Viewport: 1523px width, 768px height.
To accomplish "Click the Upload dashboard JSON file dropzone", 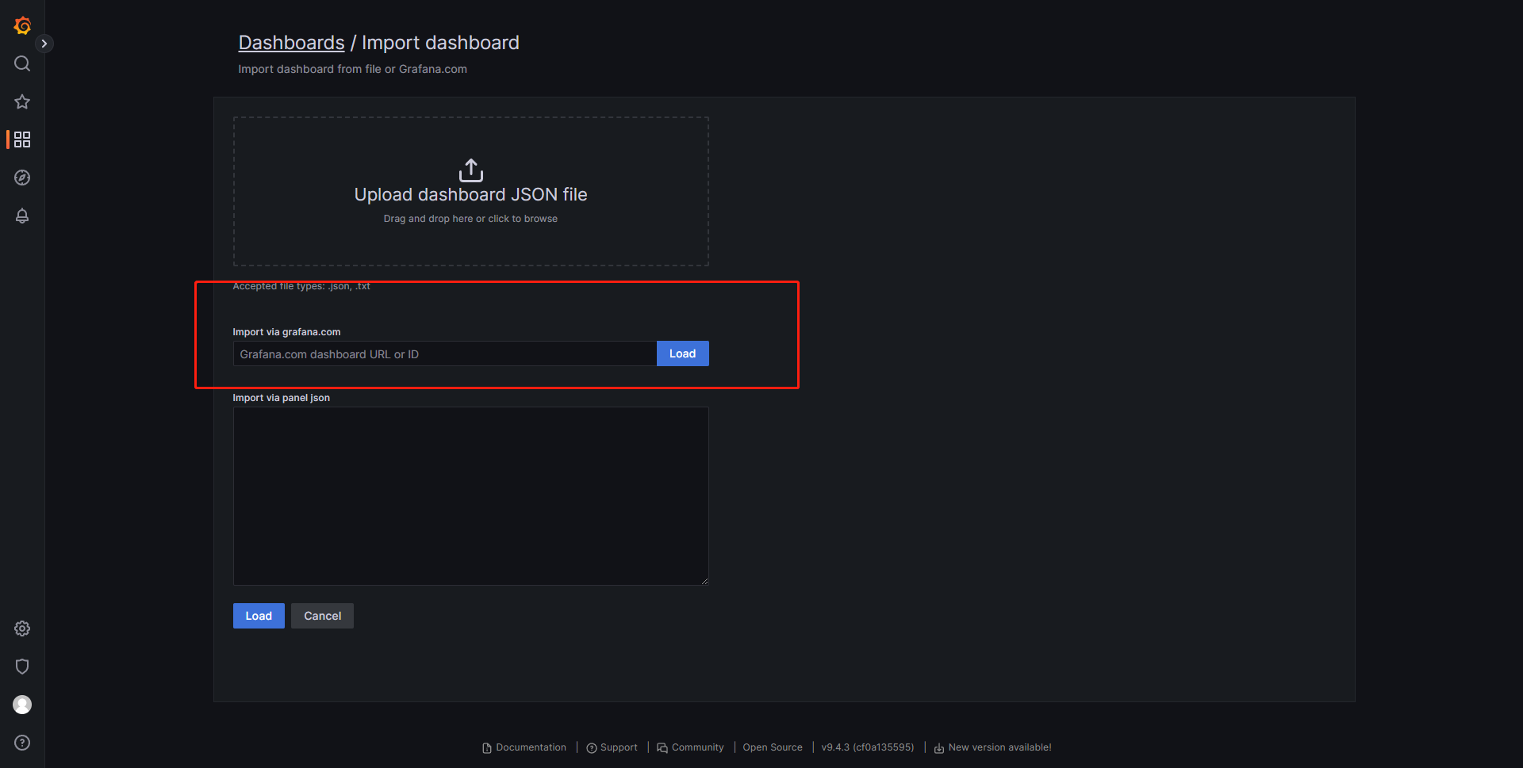I will tap(470, 191).
